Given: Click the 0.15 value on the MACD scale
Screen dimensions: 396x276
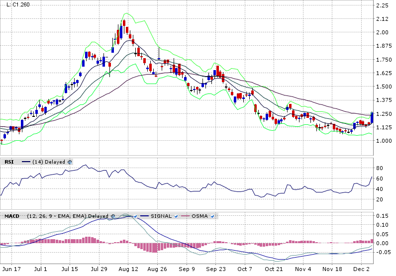Looking at the screenshot, I should tap(382, 215).
